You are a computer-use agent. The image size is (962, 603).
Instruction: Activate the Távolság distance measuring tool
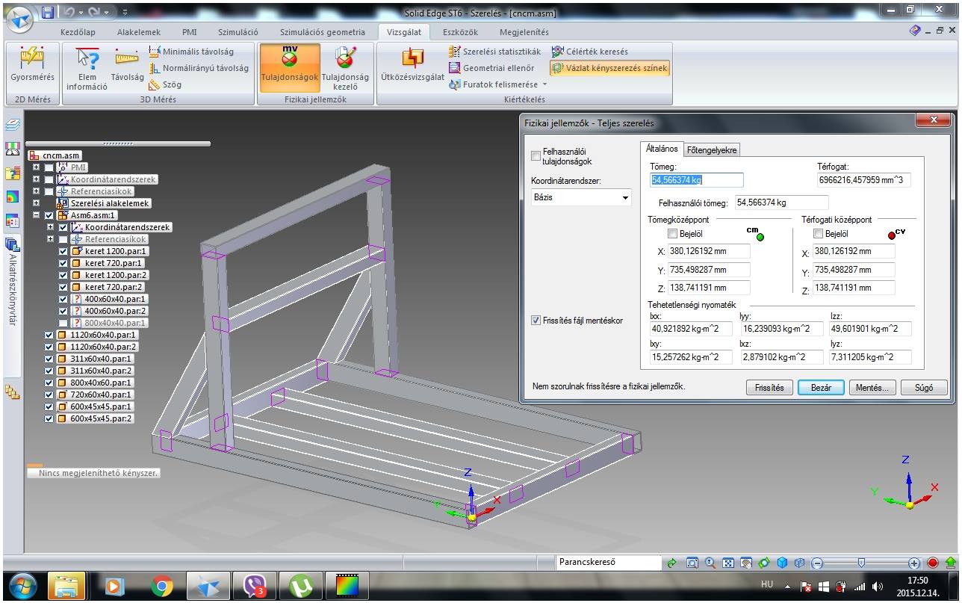tap(127, 66)
